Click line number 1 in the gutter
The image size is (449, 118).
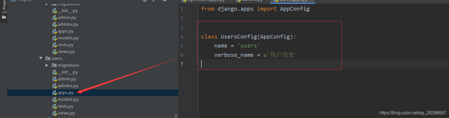tap(182, 9)
